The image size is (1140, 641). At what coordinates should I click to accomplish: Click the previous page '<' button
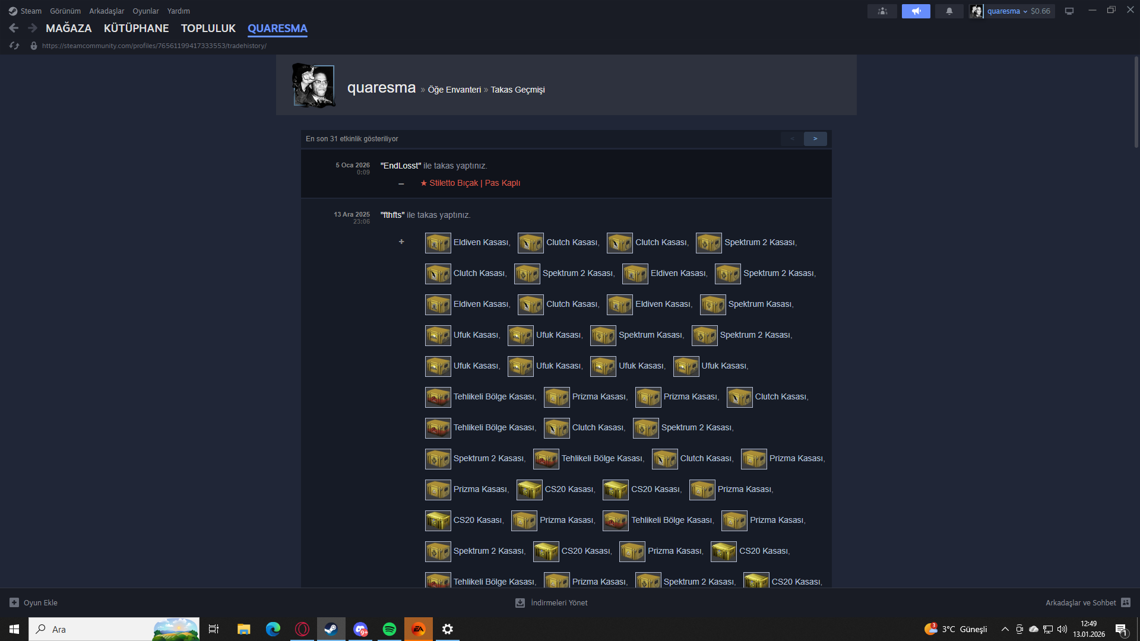pyautogui.click(x=792, y=138)
